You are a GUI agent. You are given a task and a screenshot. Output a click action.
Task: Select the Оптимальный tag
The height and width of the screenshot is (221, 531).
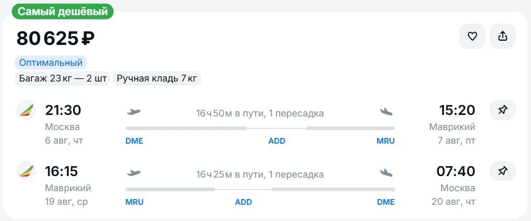[51, 63]
